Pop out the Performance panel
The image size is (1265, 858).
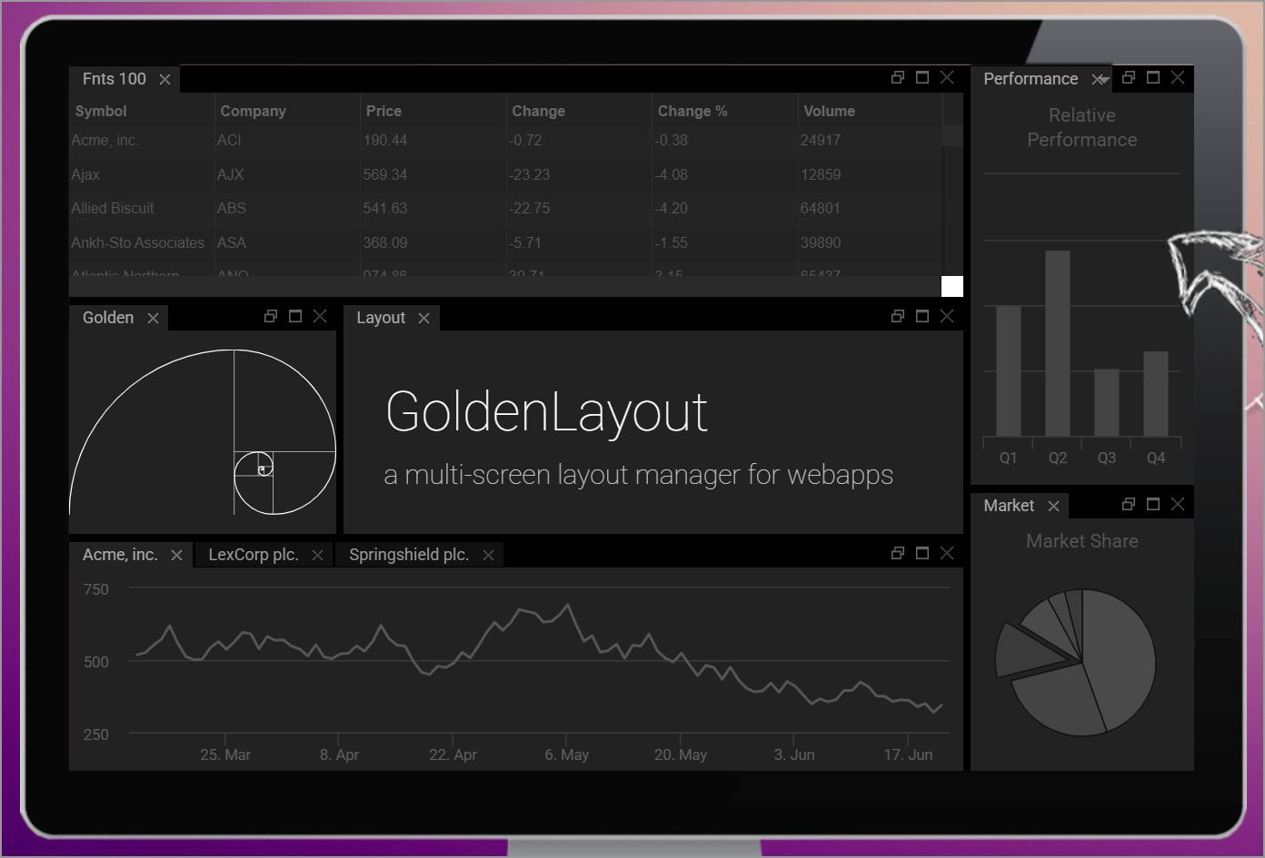[x=1129, y=77]
